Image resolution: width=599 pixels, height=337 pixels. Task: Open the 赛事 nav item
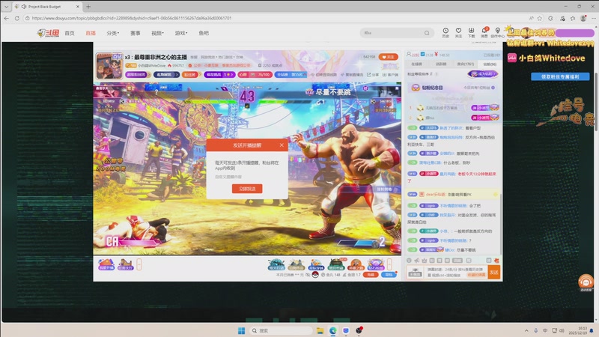point(136,33)
